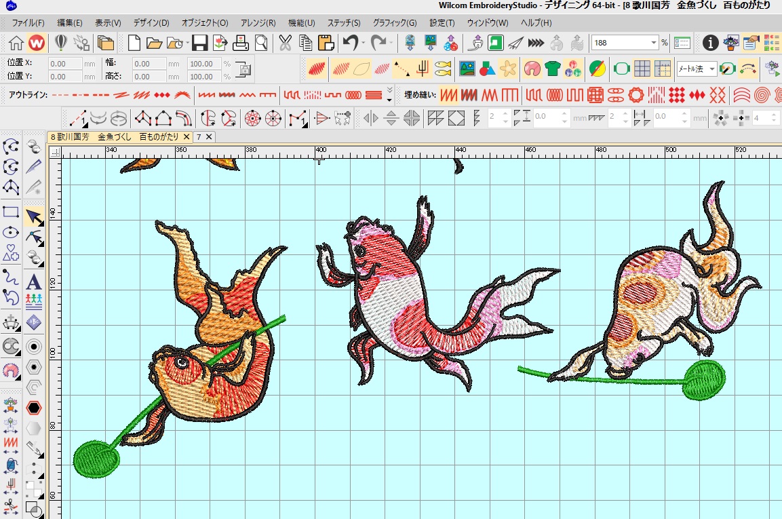Click the green hoop display icon
Screen dimensions: 782x519
pyautogui.click(x=621, y=69)
